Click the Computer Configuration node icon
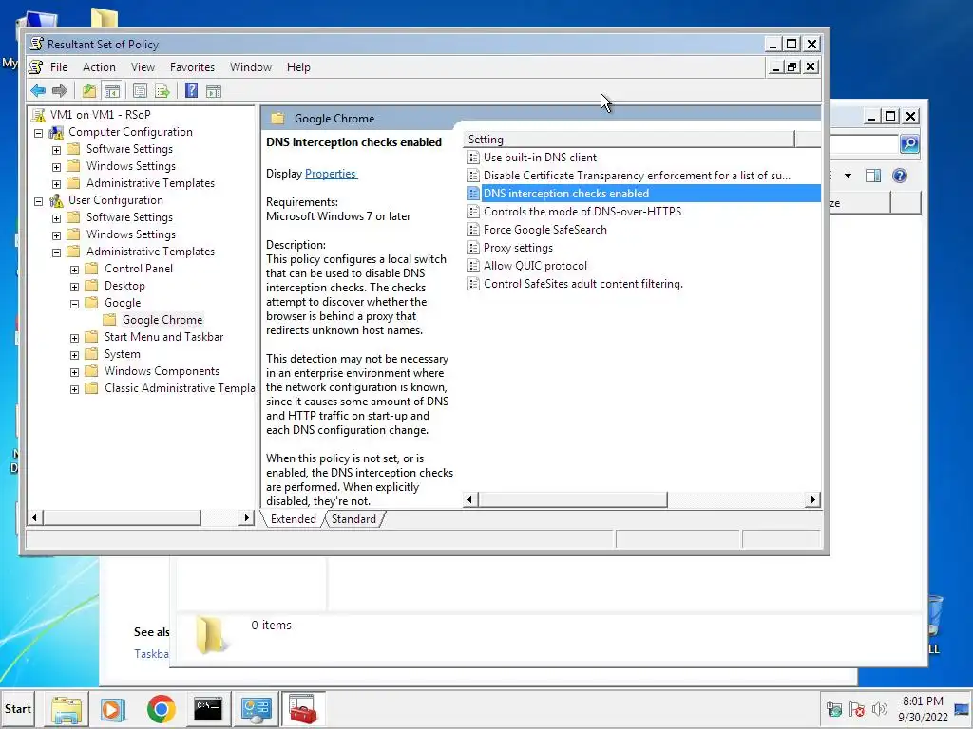The image size is (973, 729). [x=56, y=132]
